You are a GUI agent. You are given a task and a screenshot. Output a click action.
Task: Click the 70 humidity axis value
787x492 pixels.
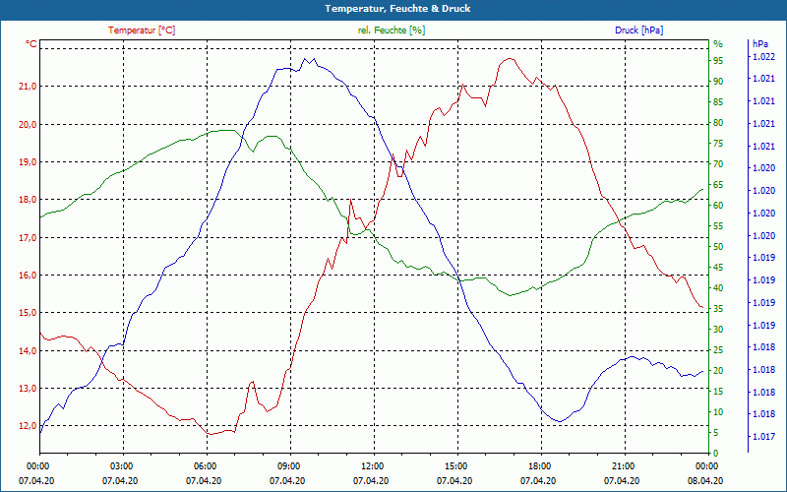pos(718,164)
